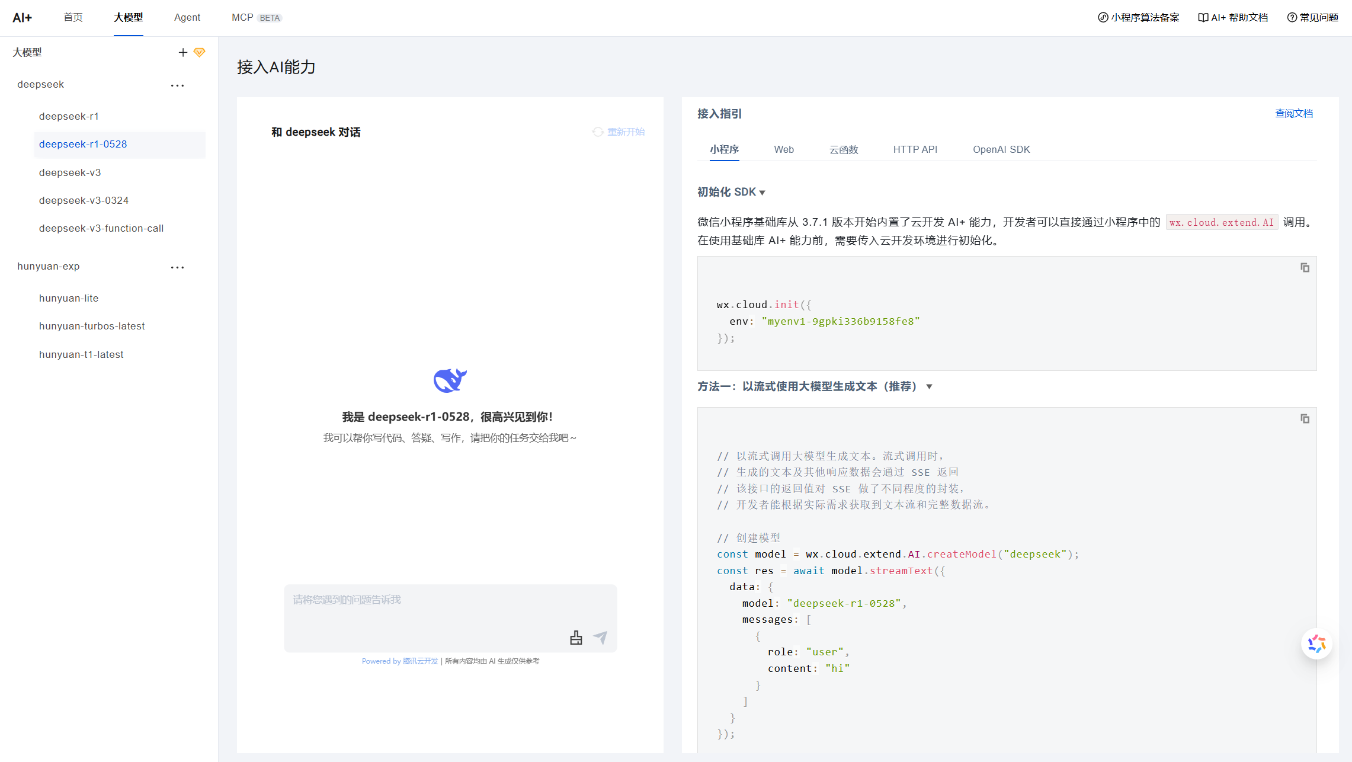
Task: Click the AI+ help docs book icon
Action: (1203, 18)
